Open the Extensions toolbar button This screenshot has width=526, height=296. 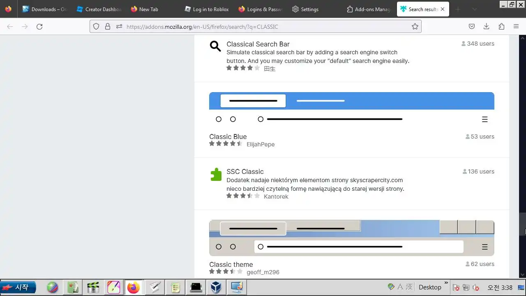point(501,27)
